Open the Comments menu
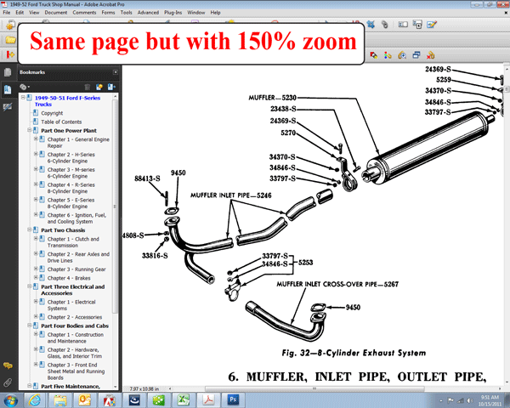The image size is (510, 408). pos(84,13)
